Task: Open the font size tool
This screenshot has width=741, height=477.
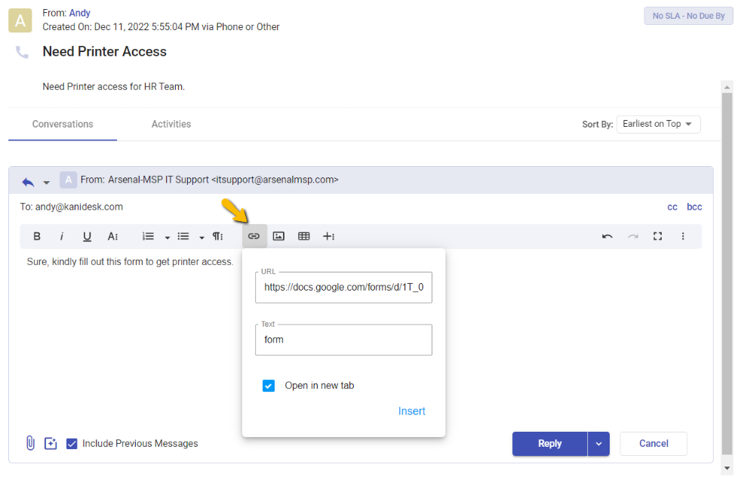Action: (x=112, y=236)
